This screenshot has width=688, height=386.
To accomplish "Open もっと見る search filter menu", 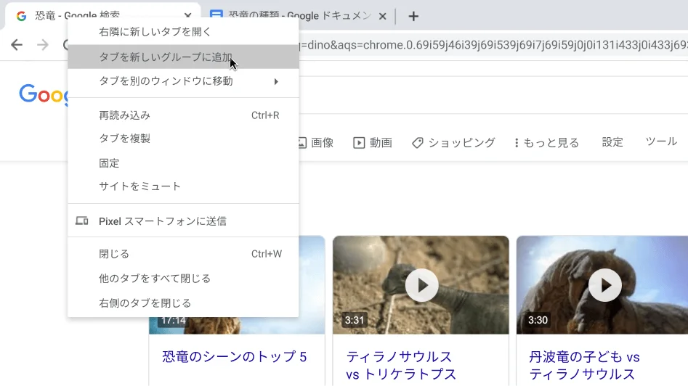I will [546, 143].
